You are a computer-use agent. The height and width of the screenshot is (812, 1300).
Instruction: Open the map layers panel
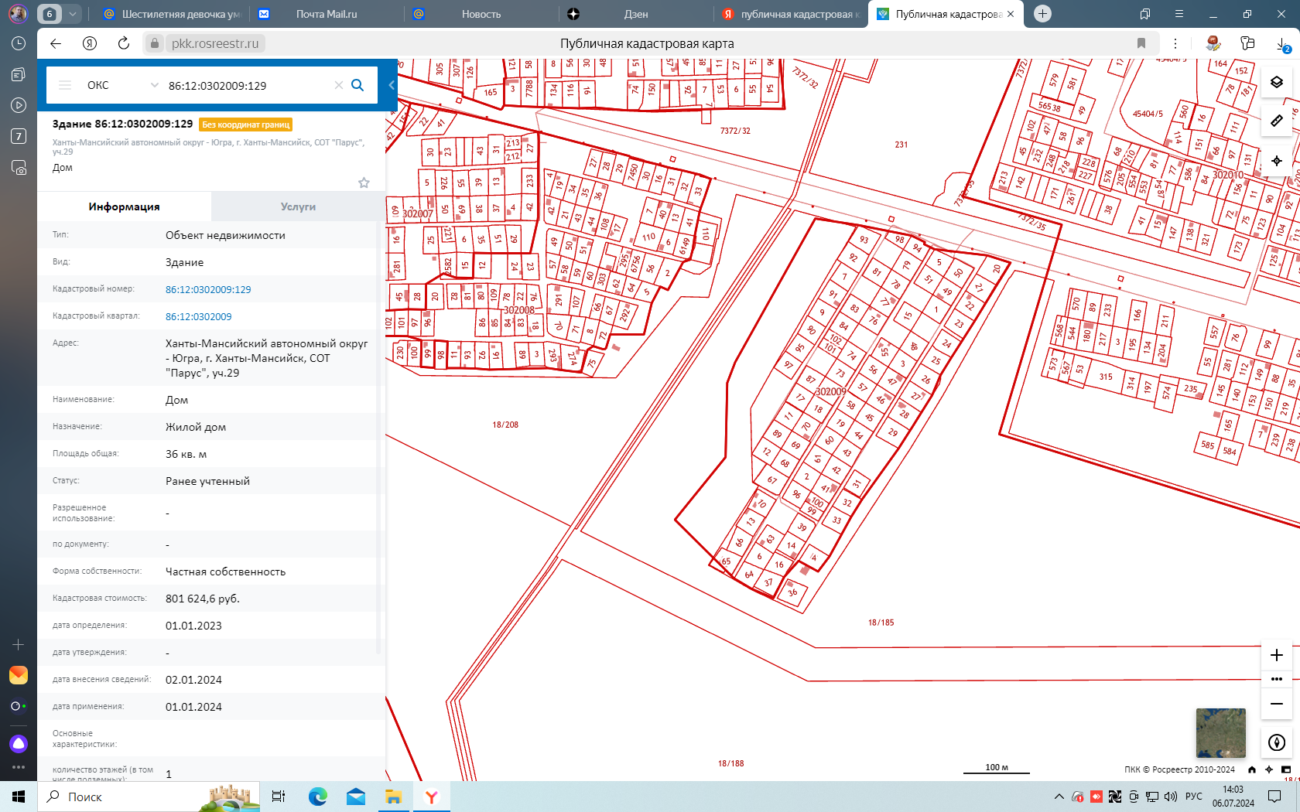point(1276,82)
